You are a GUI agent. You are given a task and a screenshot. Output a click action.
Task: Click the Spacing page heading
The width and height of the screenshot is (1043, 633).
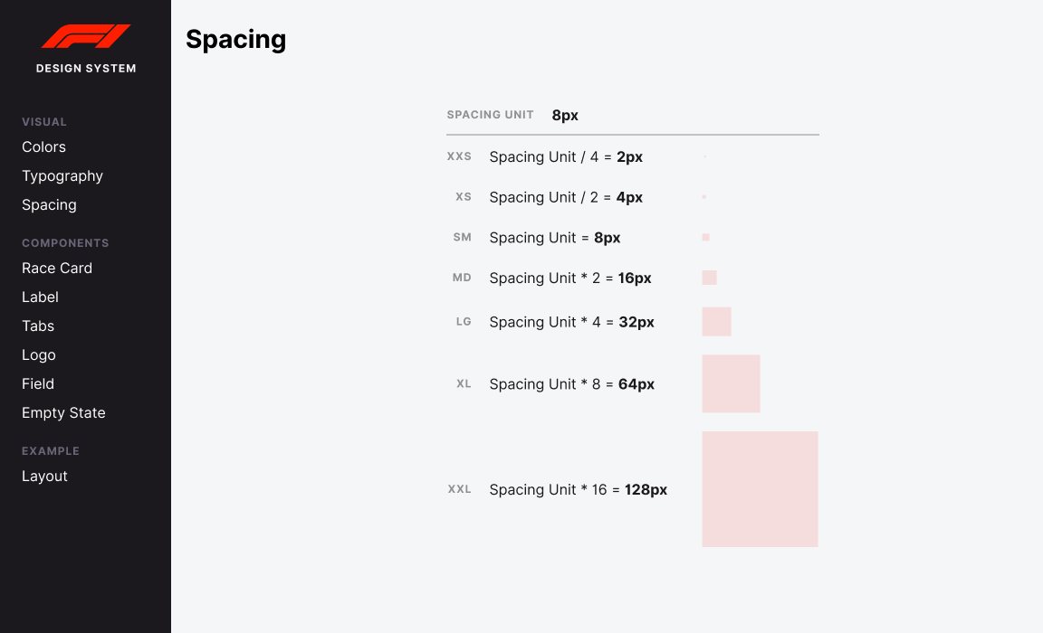tap(236, 40)
